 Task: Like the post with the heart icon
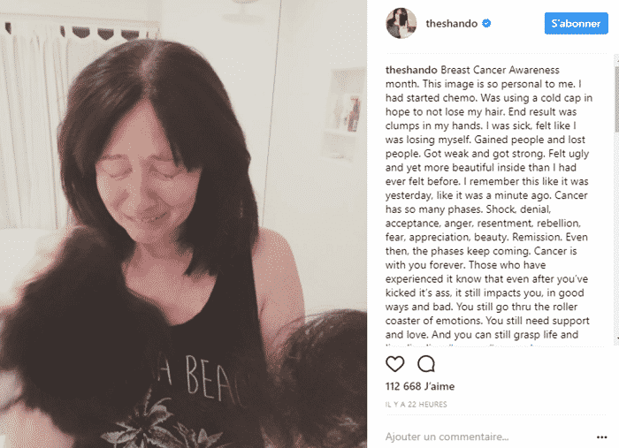pyautogui.click(x=394, y=363)
